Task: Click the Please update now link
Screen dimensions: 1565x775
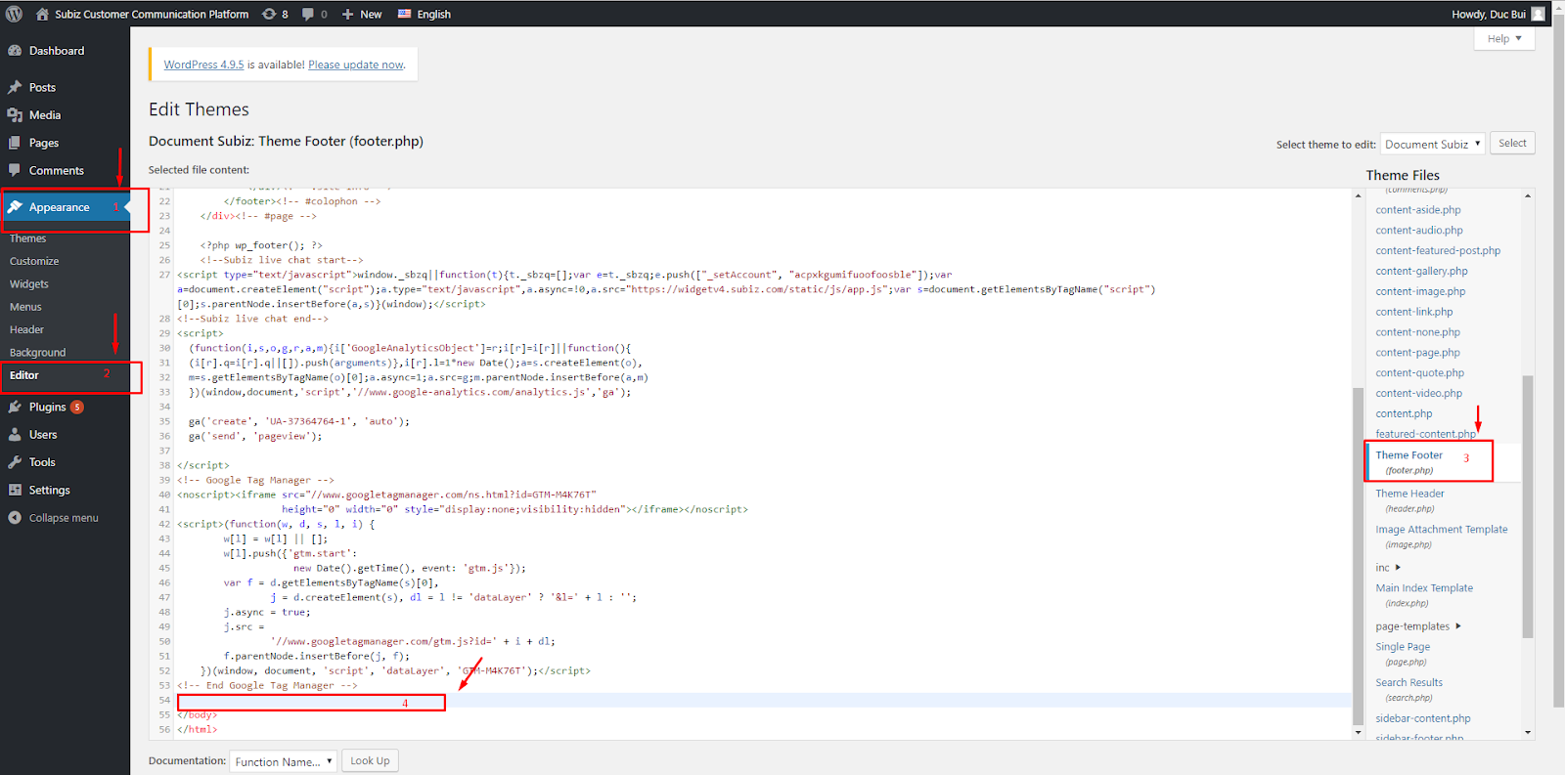Action: 355,65
